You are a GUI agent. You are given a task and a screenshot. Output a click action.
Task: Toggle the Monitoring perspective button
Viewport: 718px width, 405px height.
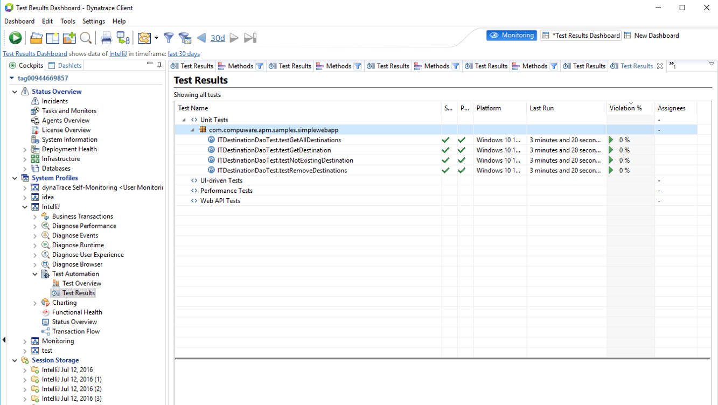(512, 35)
